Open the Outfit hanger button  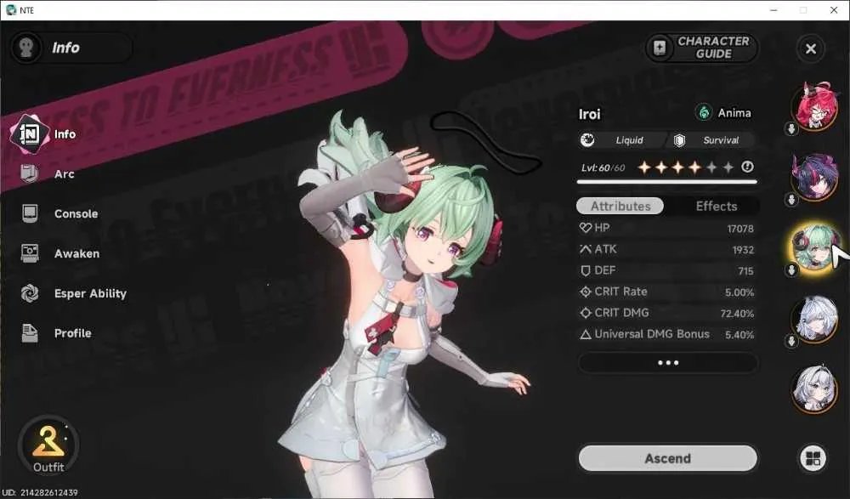click(x=48, y=446)
